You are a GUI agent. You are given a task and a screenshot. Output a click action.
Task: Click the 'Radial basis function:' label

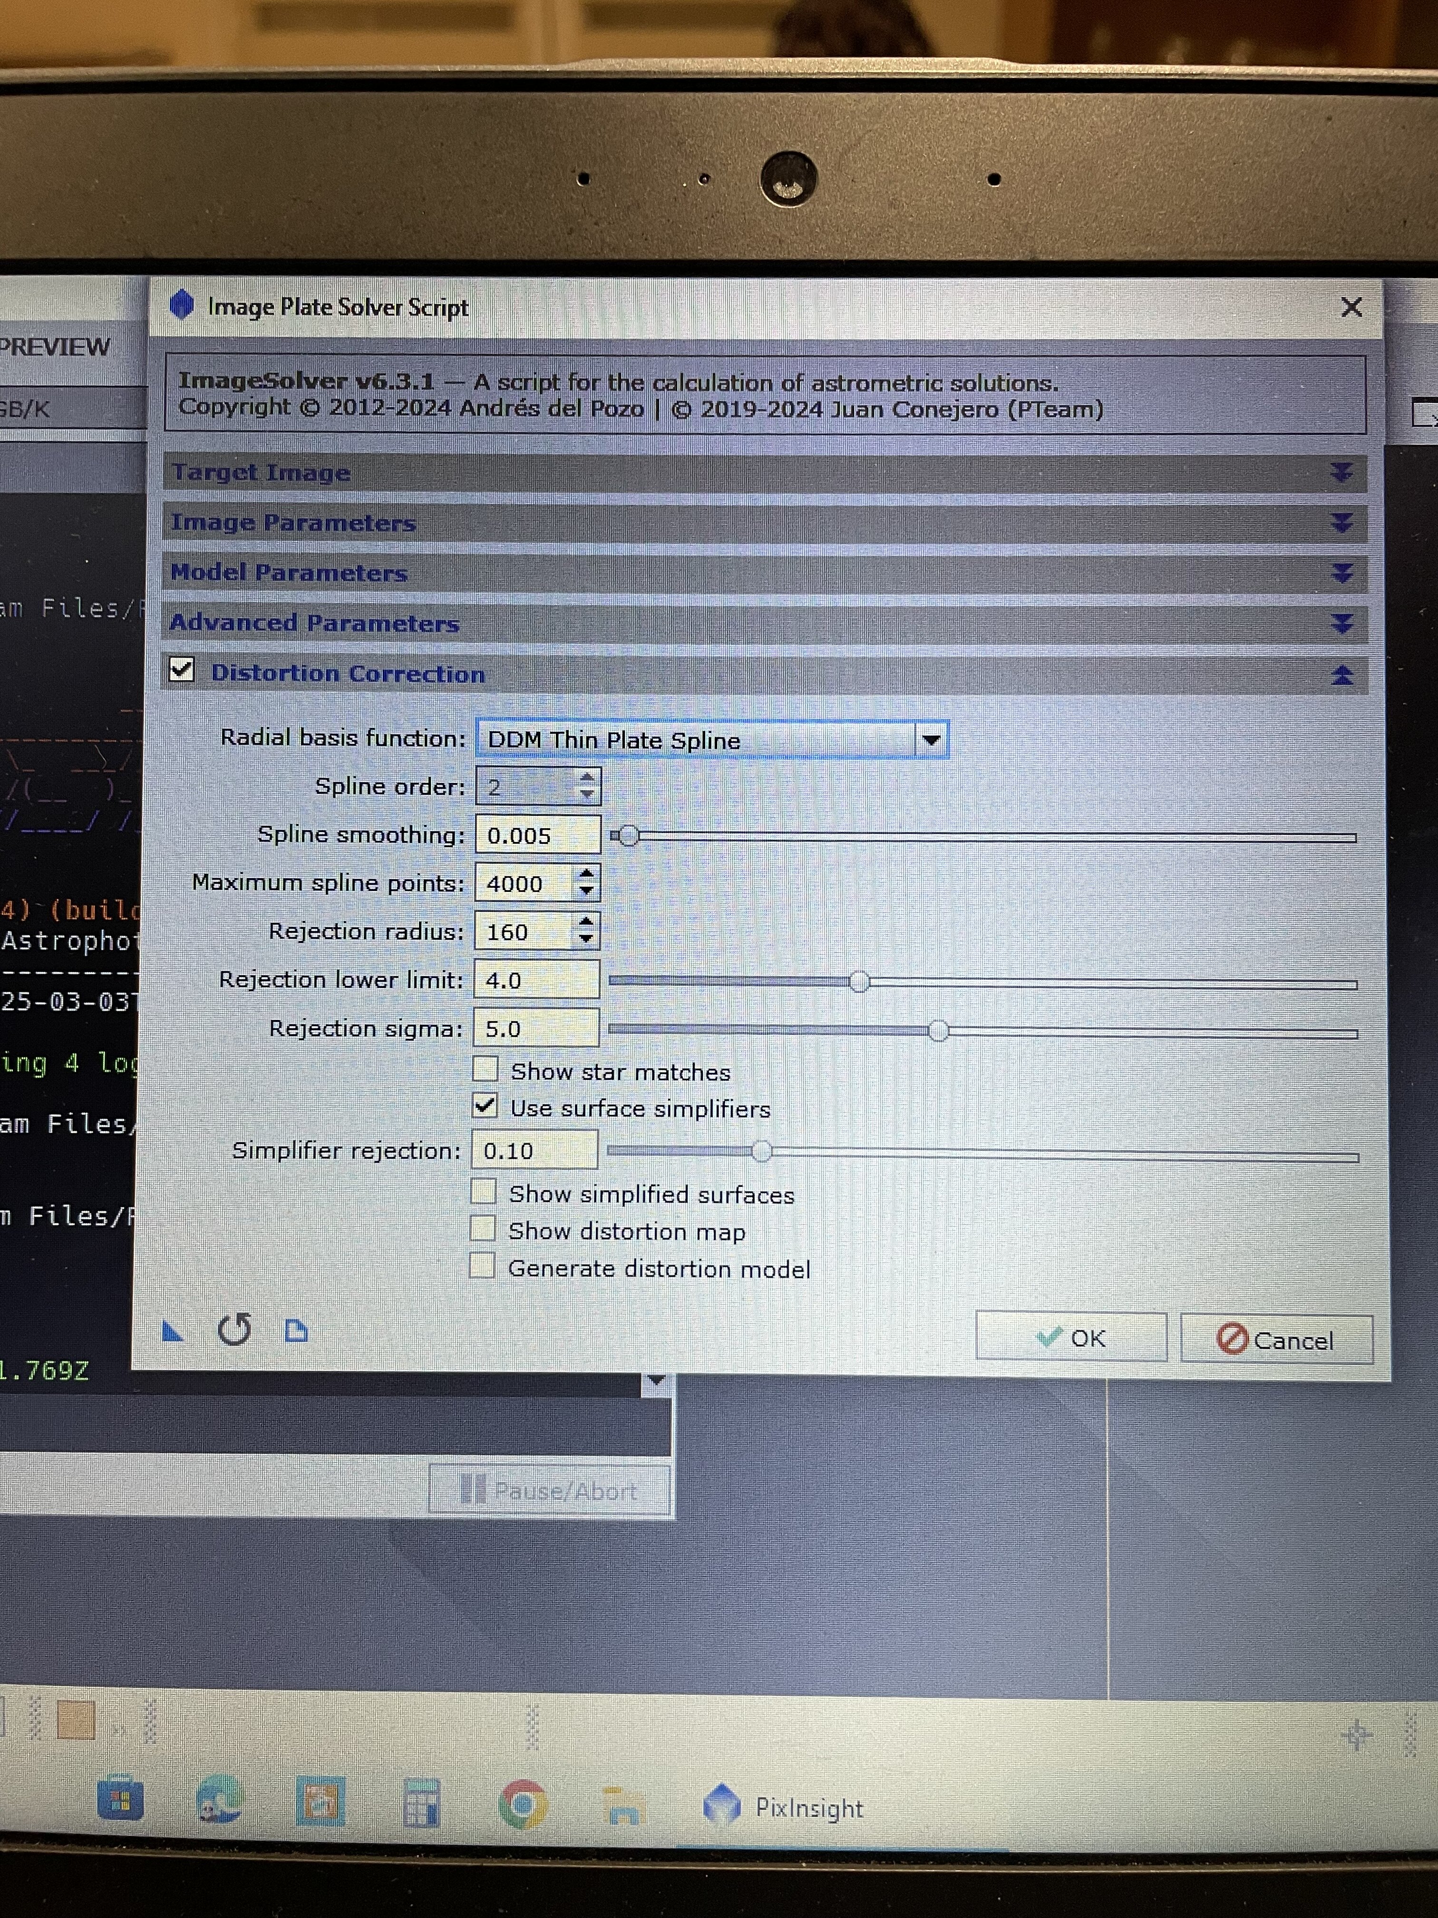click(x=342, y=737)
